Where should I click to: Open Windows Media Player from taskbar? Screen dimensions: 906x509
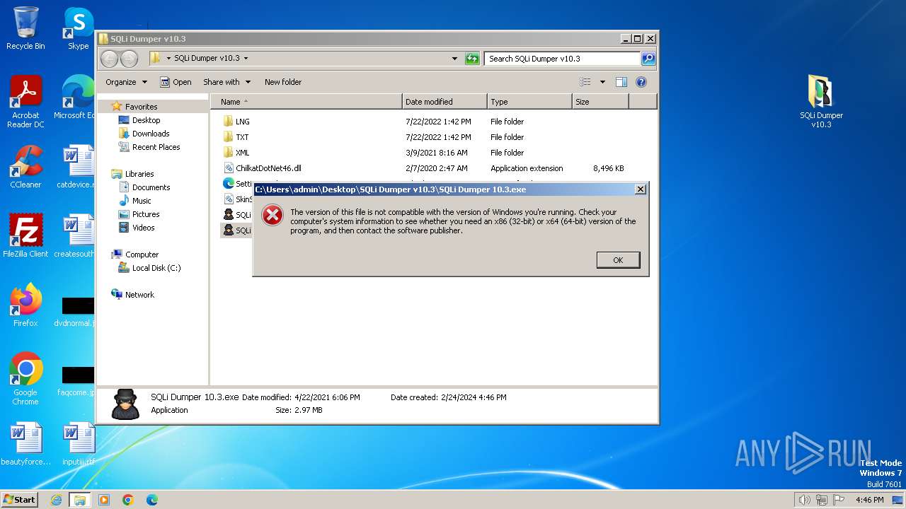tap(104, 500)
